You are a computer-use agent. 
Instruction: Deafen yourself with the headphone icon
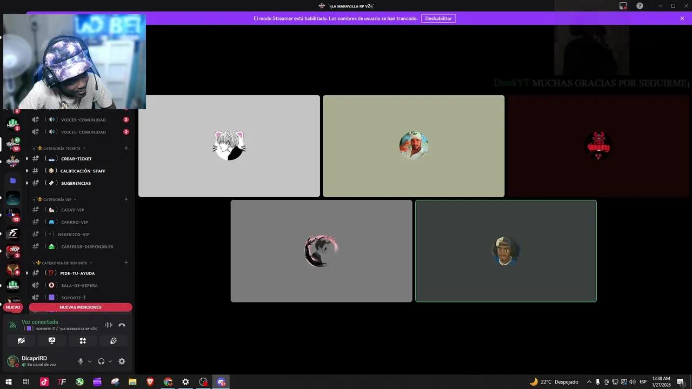101,361
